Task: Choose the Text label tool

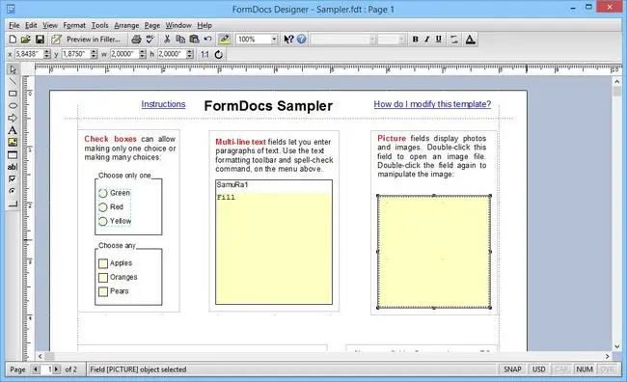Action: point(13,130)
